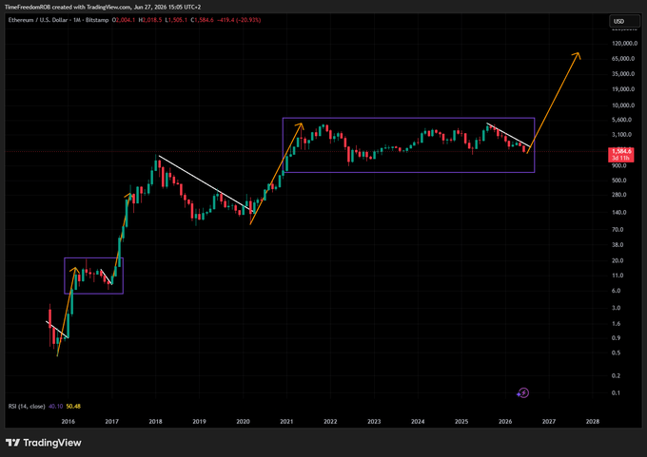Click the low price L1,505.1 value
This screenshot has height=457, width=647.
tap(176, 20)
